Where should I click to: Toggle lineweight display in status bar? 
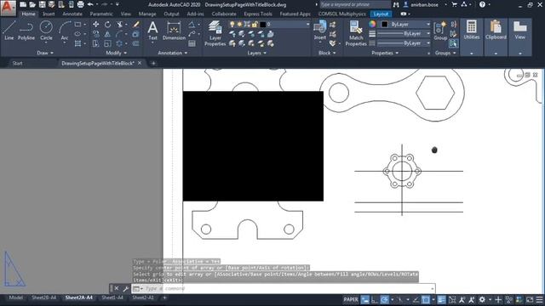441,299
